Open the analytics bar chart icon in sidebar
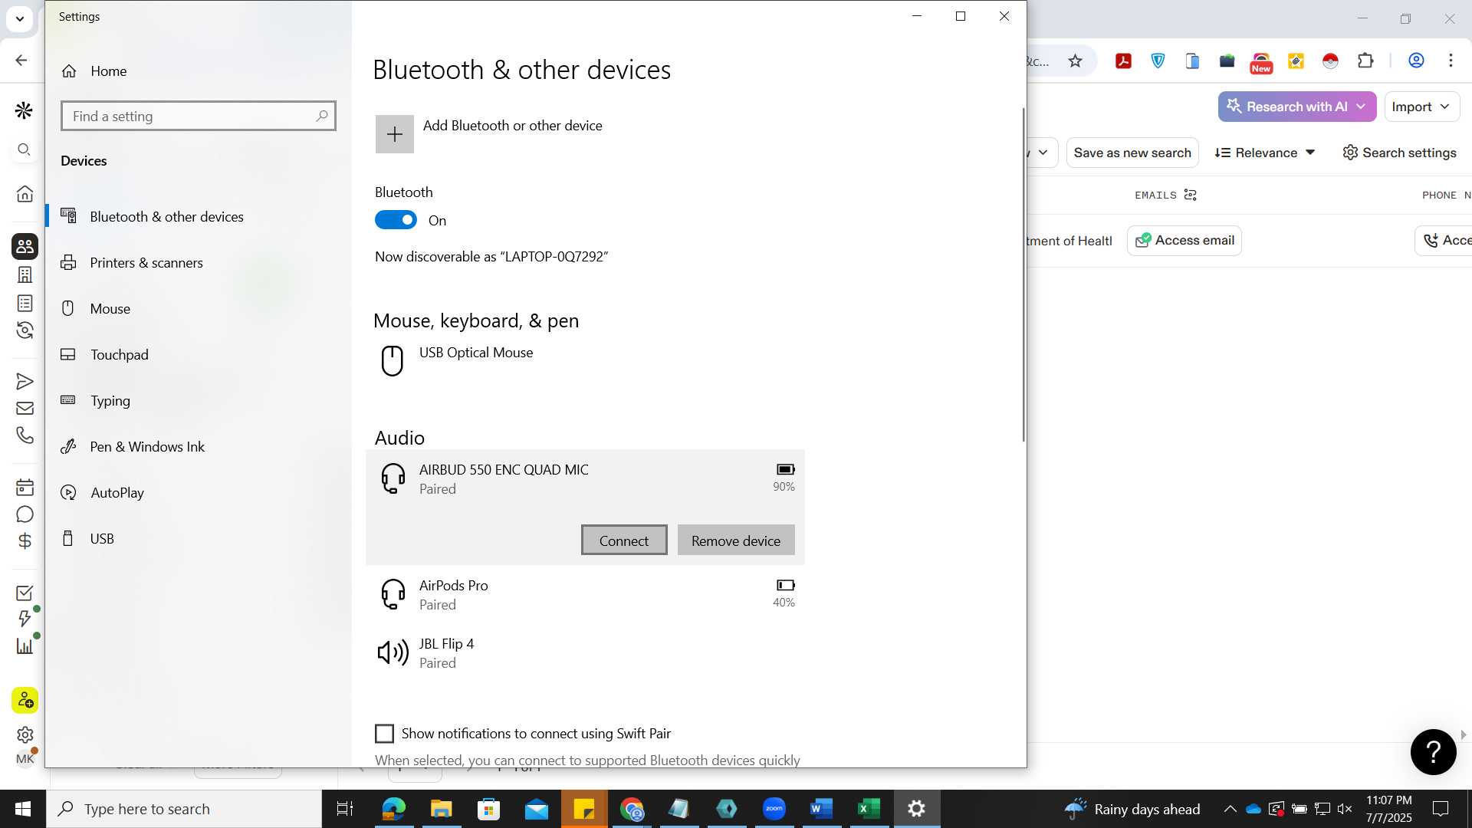The image size is (1472, 828). pos(25,646)
